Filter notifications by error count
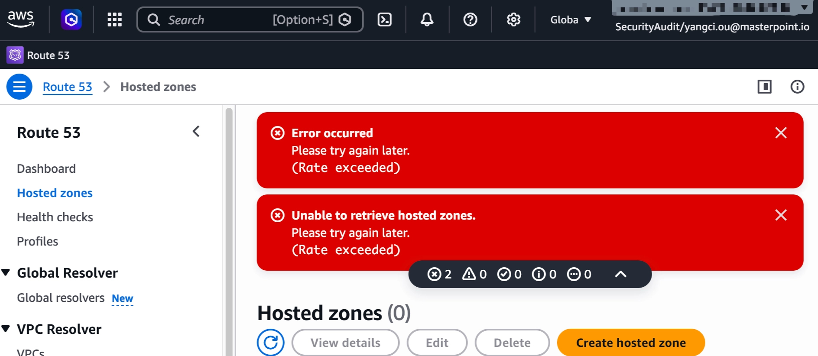This screenshot has width=818, height=356. point(439,274)
